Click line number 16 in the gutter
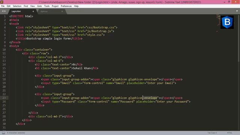 tap(4, 72)
